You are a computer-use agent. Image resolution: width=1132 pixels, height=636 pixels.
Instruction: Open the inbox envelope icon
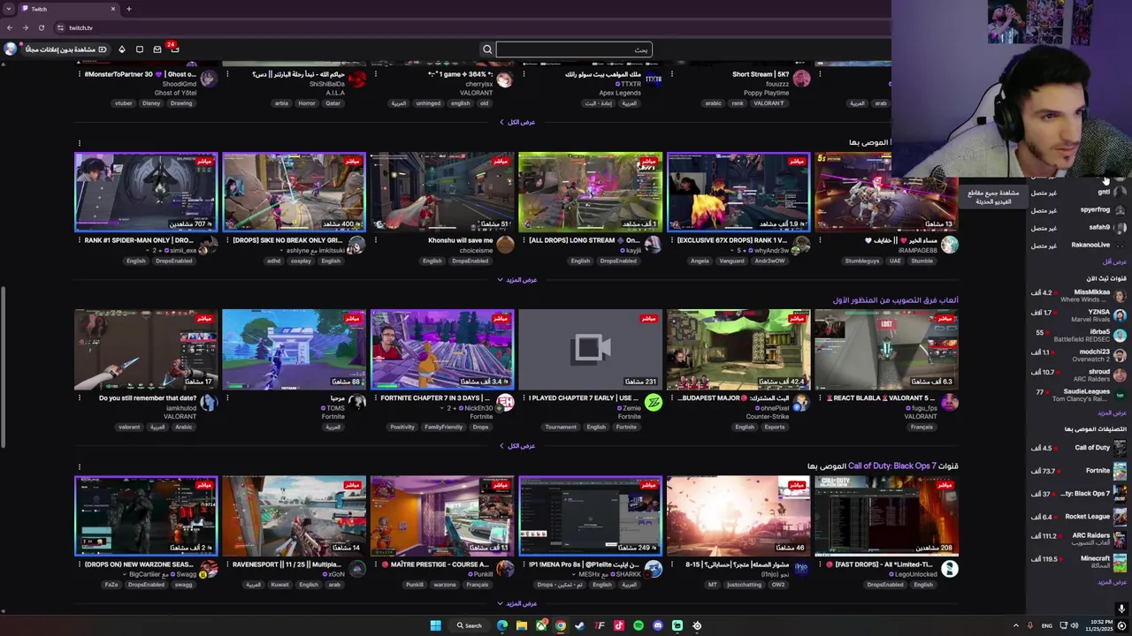(x=157, y=49)
